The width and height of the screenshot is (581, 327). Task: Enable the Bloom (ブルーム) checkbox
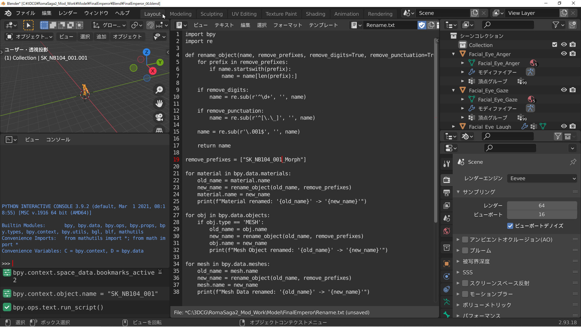pyautogui.click(x=465, y=251)
